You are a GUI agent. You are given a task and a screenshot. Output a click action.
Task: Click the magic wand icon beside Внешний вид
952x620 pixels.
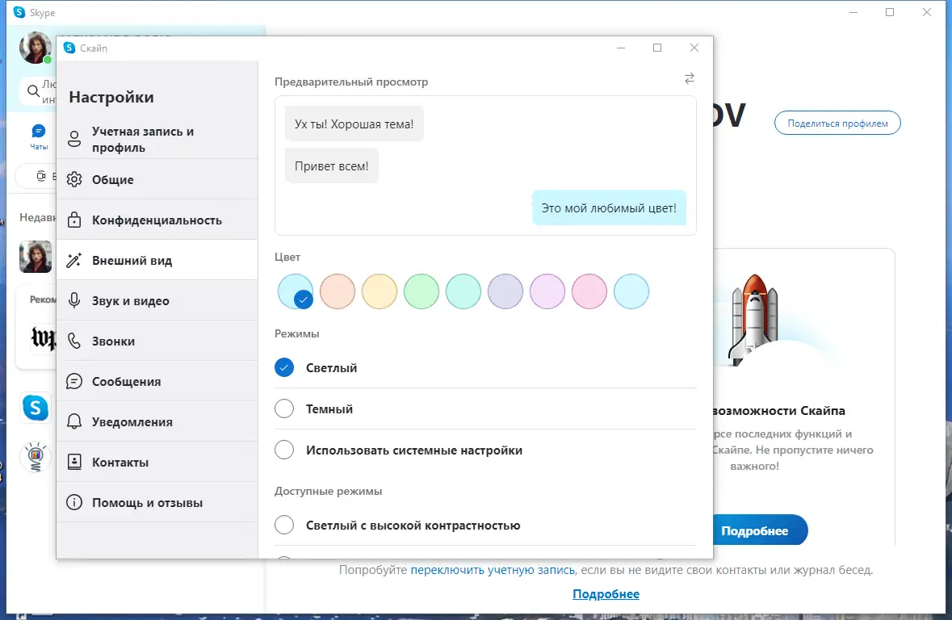click(74, 260)
